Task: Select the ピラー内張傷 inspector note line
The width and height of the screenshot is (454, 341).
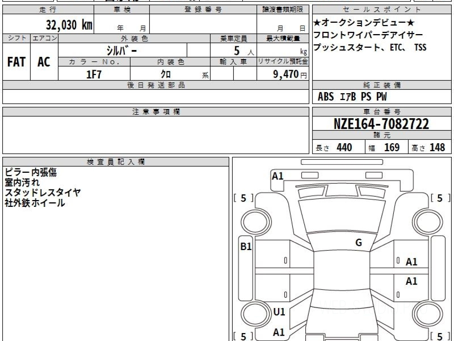Action: click(x=31, y=173)
